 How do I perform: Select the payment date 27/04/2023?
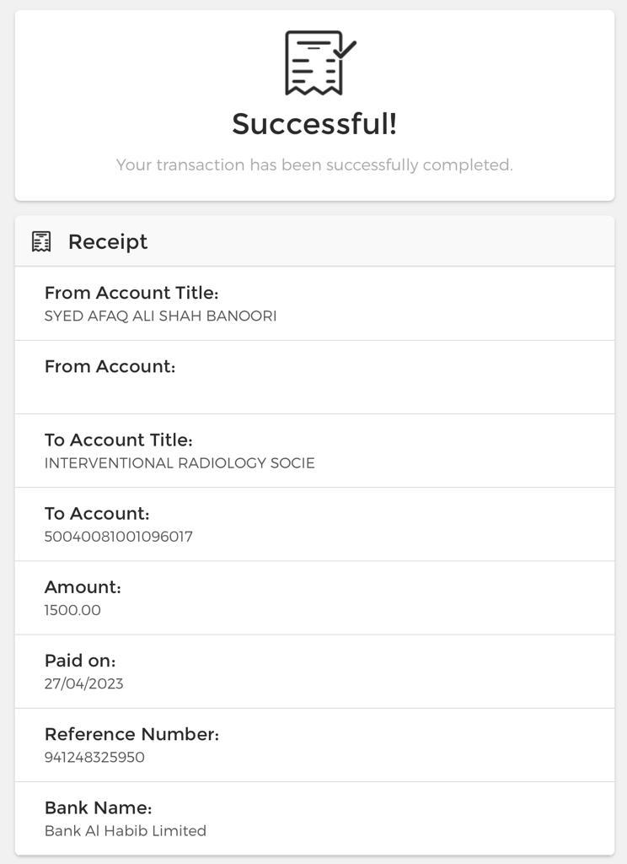(83, 683)
